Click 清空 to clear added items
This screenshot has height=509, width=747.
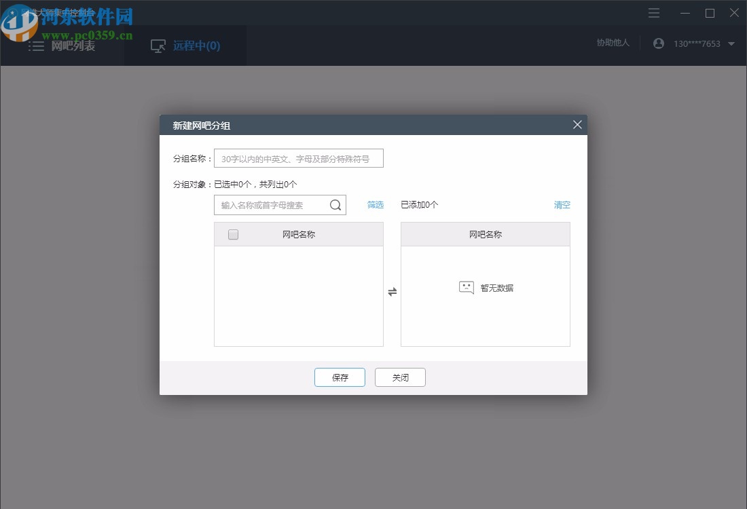tap(562, 204)
